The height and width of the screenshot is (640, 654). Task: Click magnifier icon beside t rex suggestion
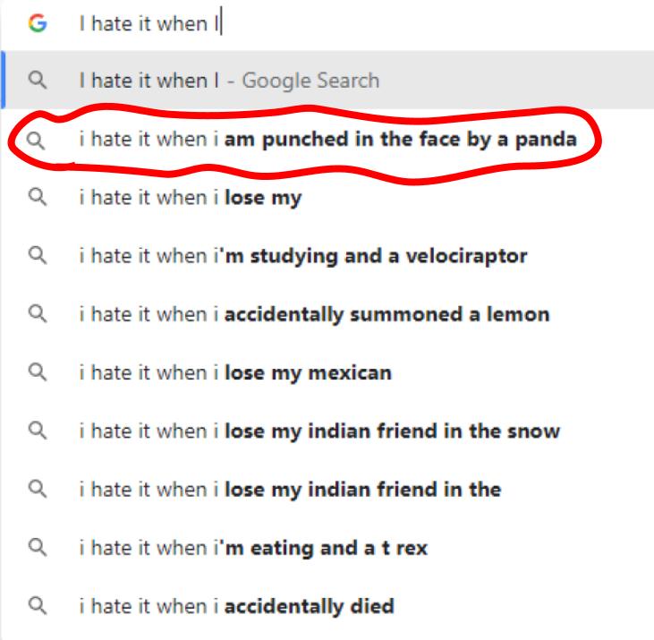point(37,548)
